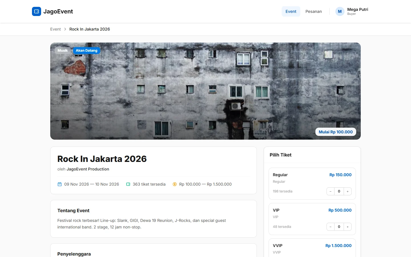The width and height of the screenshot is (411, 257).
Task: Click the 198 tersedia stock text
Action: coord(283,191)
